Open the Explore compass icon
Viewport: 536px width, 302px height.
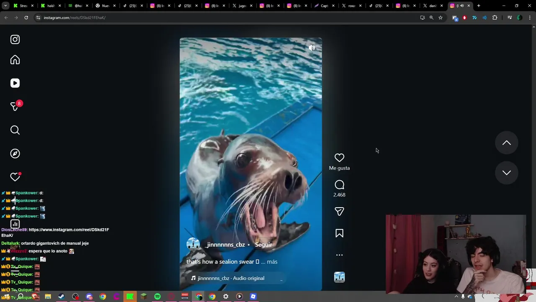(x=15, y=154)
